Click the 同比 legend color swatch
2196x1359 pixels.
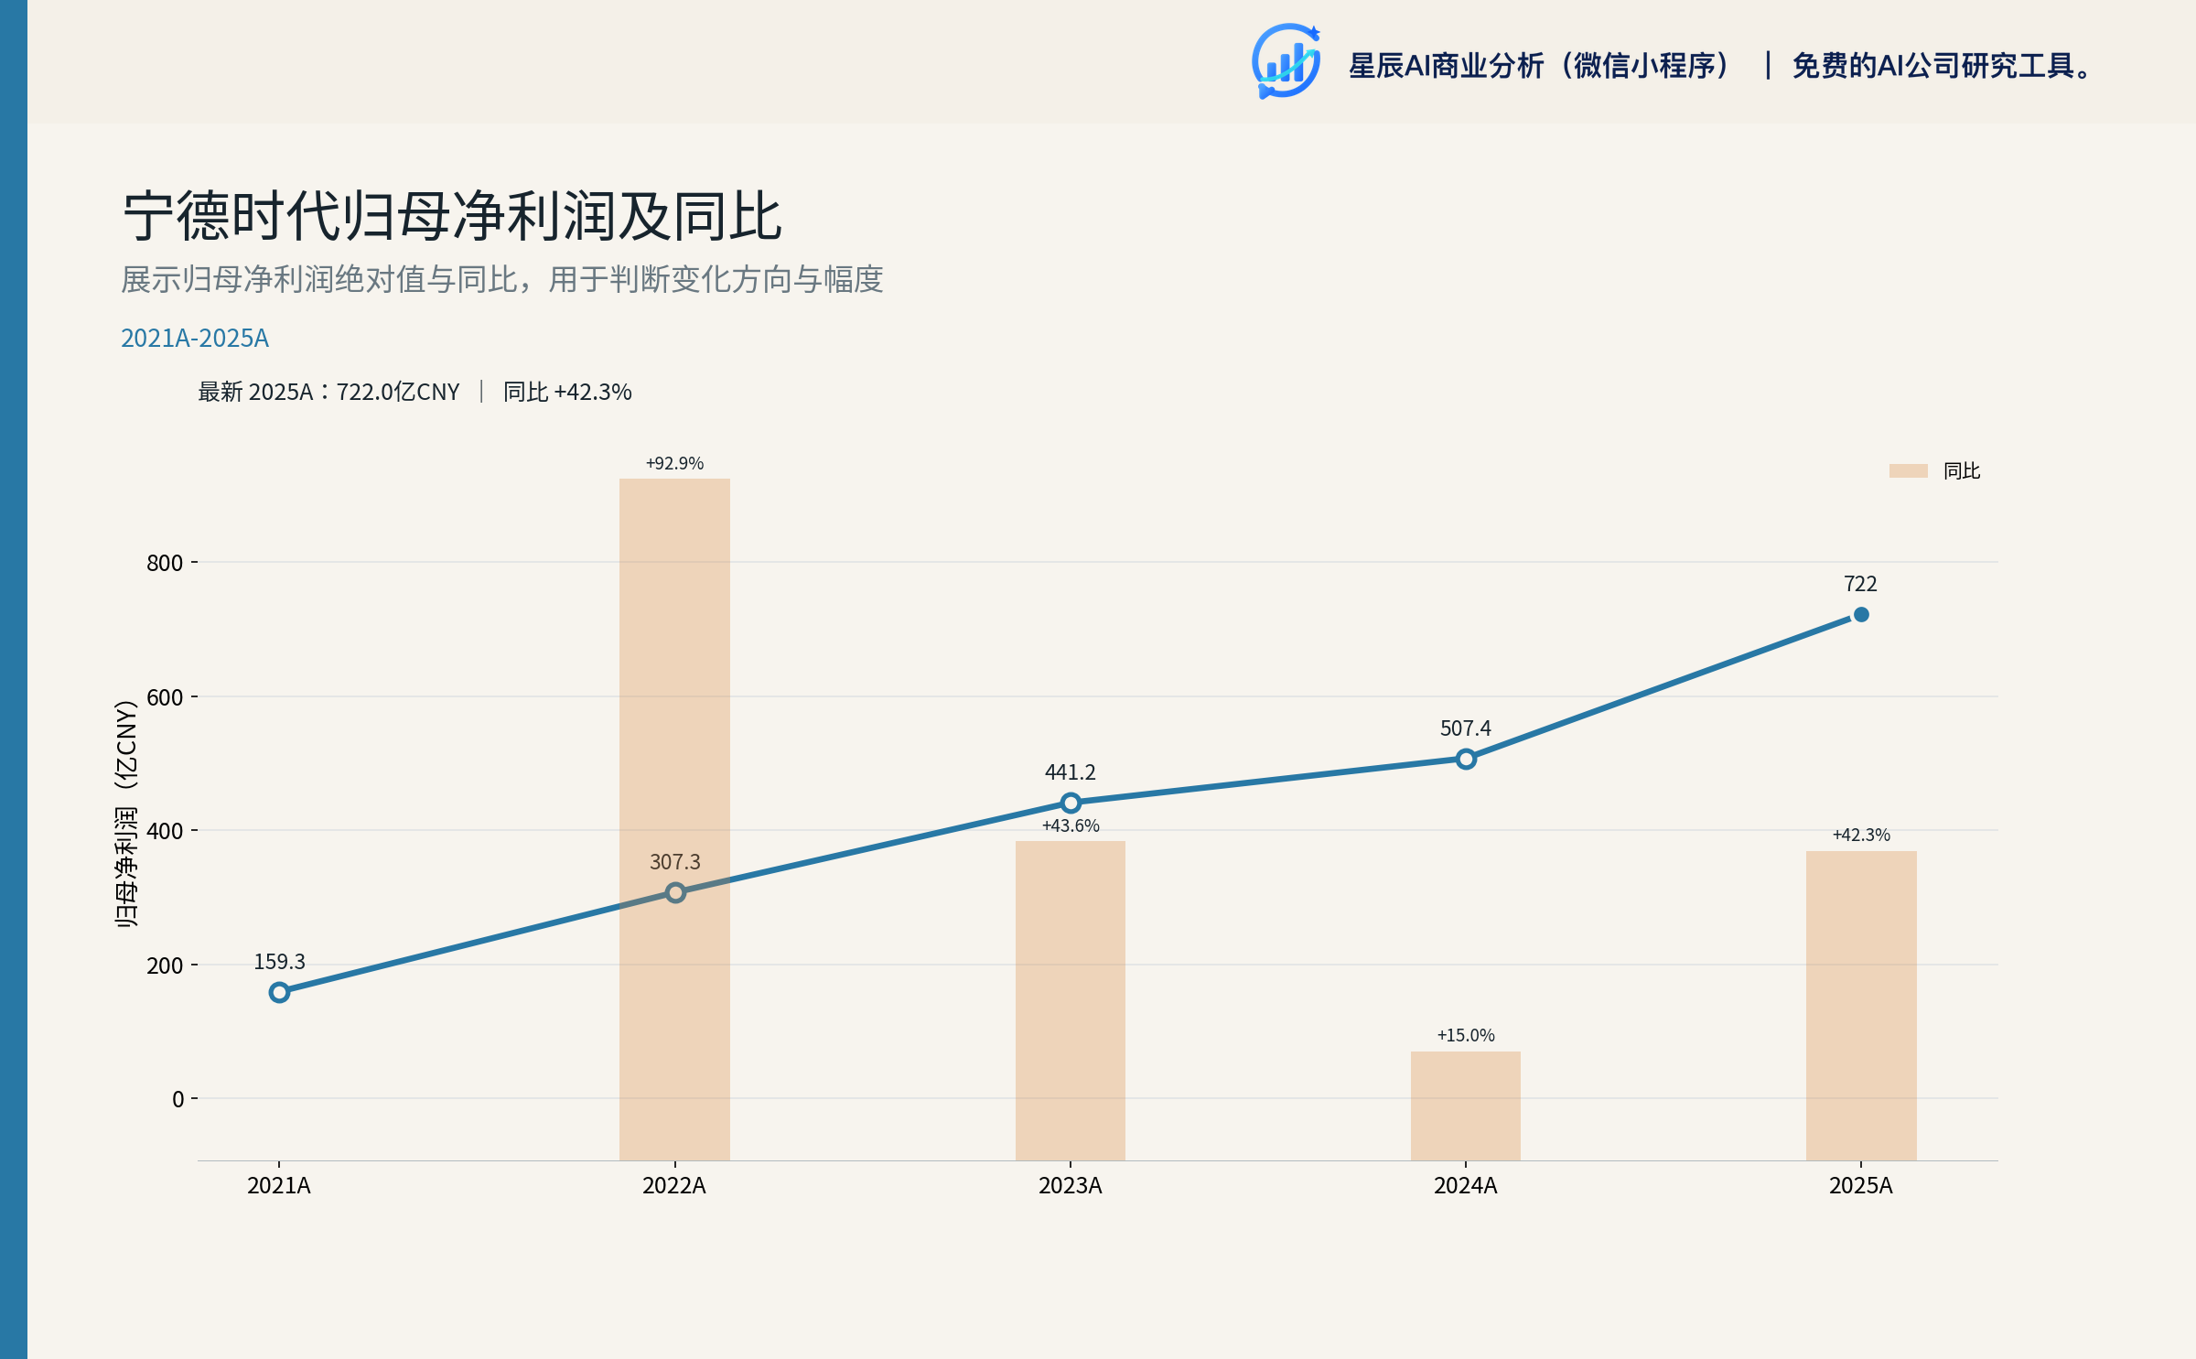(1908, 470)
